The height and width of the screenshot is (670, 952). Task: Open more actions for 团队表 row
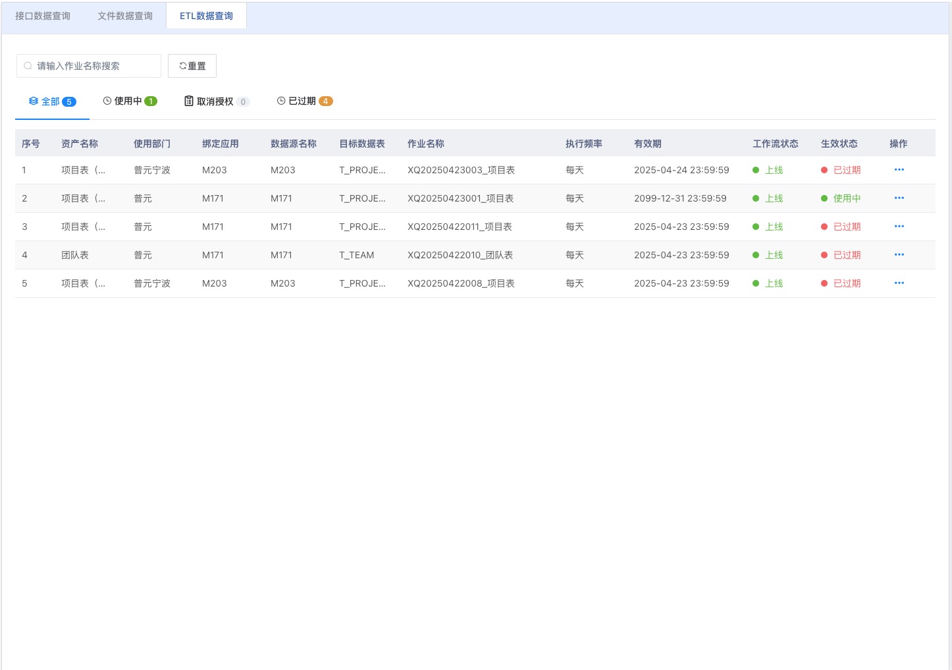click(x=899, y=255)
